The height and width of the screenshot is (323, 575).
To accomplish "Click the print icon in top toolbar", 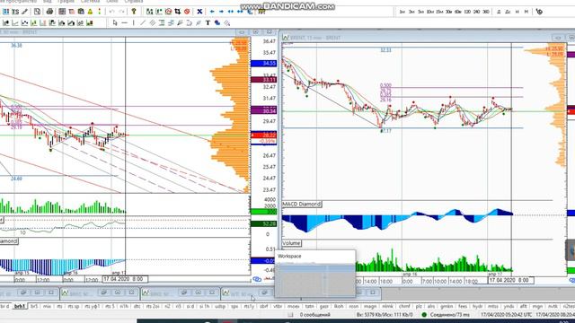I will coord(49,12).
